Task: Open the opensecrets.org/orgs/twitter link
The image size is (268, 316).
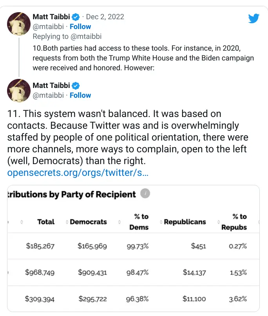Action: coord(78,173)
